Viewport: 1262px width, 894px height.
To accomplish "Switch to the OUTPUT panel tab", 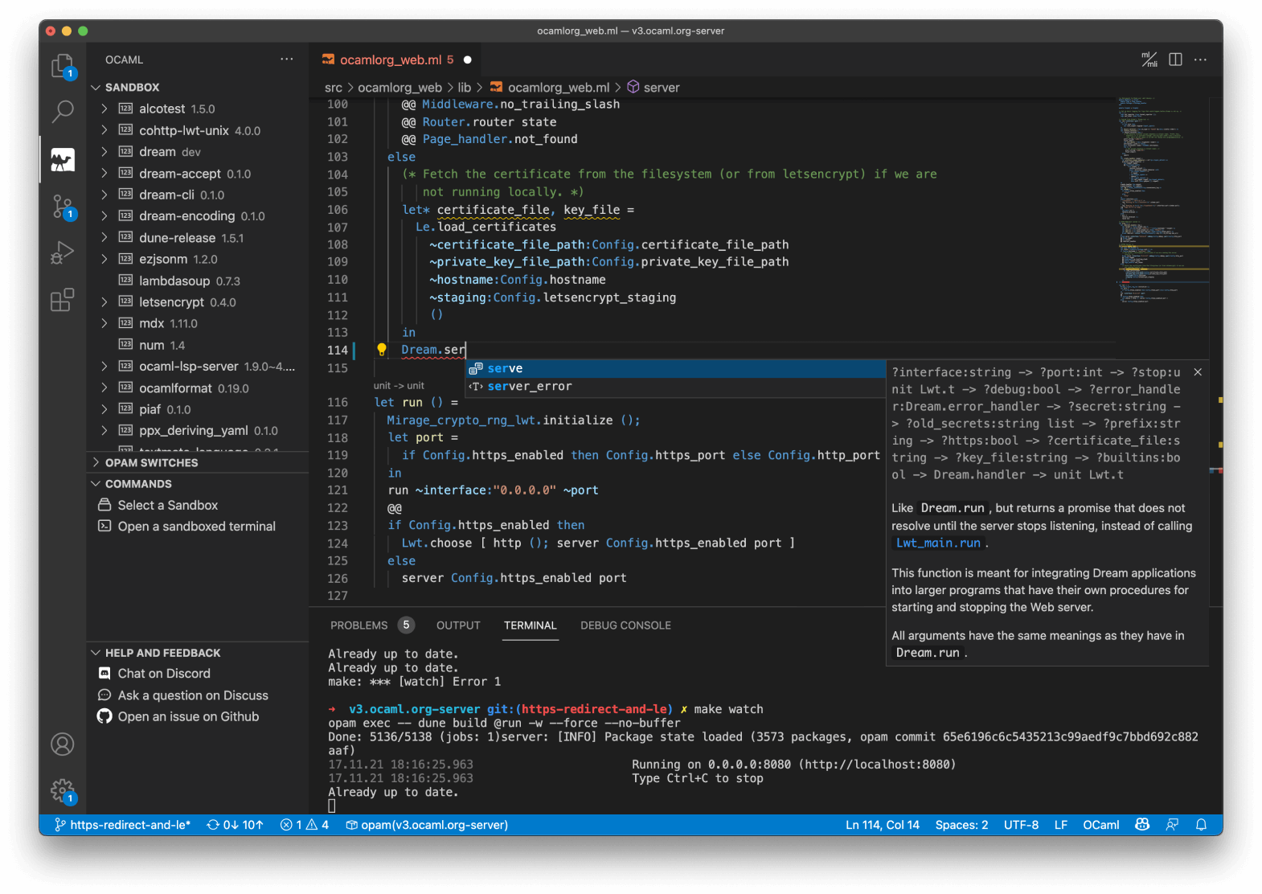I will click(458, 625).
